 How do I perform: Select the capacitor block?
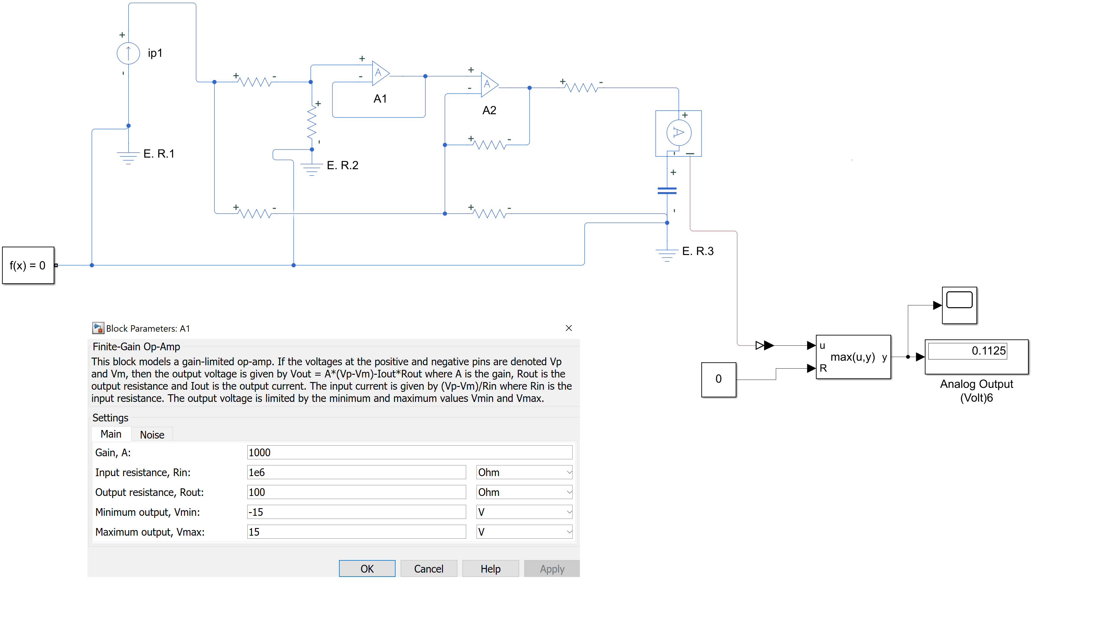(667, 191)
